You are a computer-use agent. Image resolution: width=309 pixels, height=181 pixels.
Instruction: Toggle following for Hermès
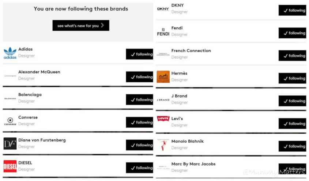click(x=293, y=78)
